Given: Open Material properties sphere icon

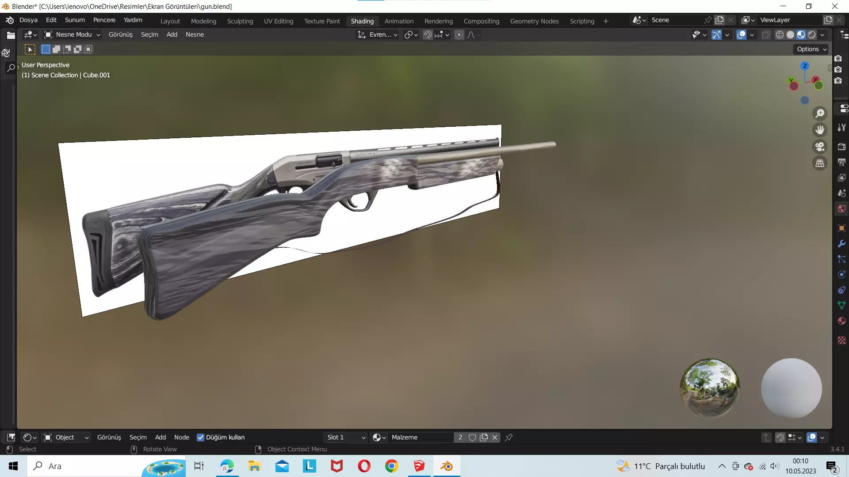Looking at the screenshot, I should pyautogui.click(x=841, y=321).
